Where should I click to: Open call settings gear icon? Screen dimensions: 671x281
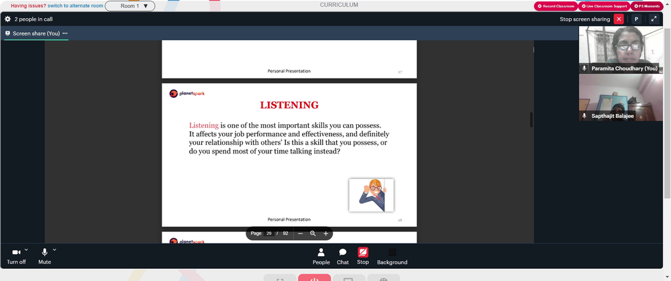tap(7, 19)
